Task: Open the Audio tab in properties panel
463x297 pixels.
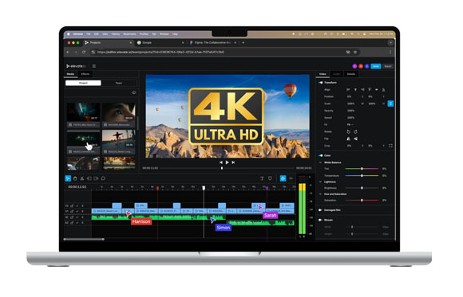Action: coord(337,74)
